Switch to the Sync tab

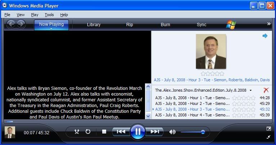click(x=202, y=25)
